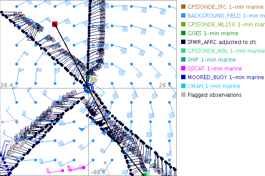Click the QSCAT 1-min marine legend text
Image resolution: width=265 pixels, height=176 pixels.
coord(215,68)
